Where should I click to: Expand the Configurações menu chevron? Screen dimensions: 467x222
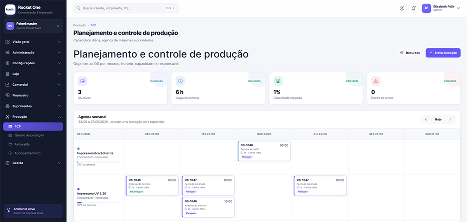pyautogui.click(x=59, y=63)
